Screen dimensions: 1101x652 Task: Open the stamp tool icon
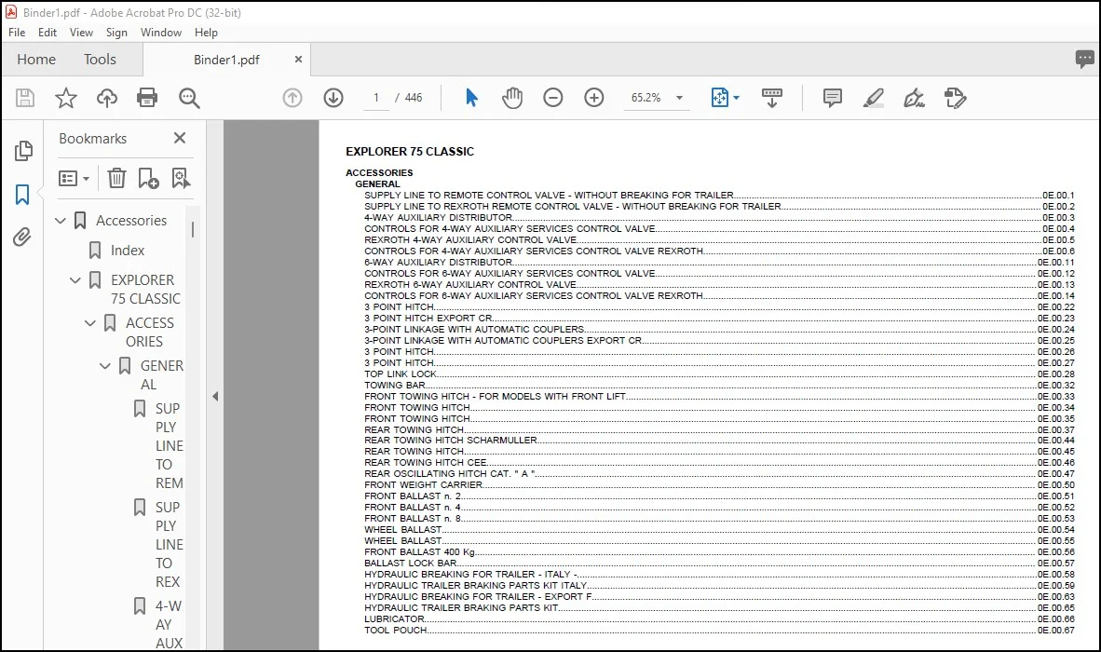(x=955, y=98)
